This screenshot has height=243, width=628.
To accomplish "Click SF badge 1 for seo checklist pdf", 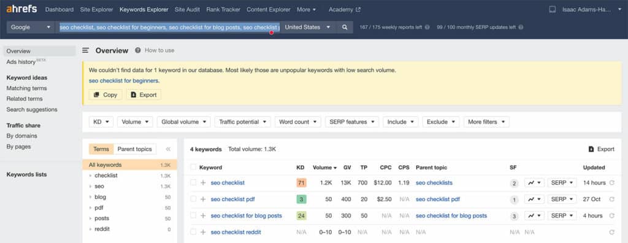I will pyautogui.click(x=514, y=199).
